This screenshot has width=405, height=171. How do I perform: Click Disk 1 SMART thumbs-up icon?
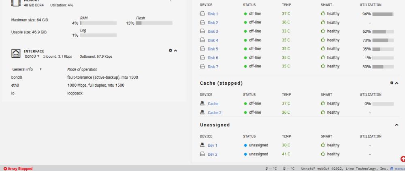[x=323, y=13]
